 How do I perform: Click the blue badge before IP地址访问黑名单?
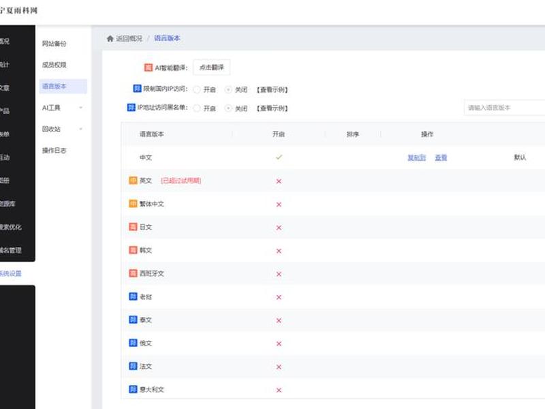(x=131, y=108)
